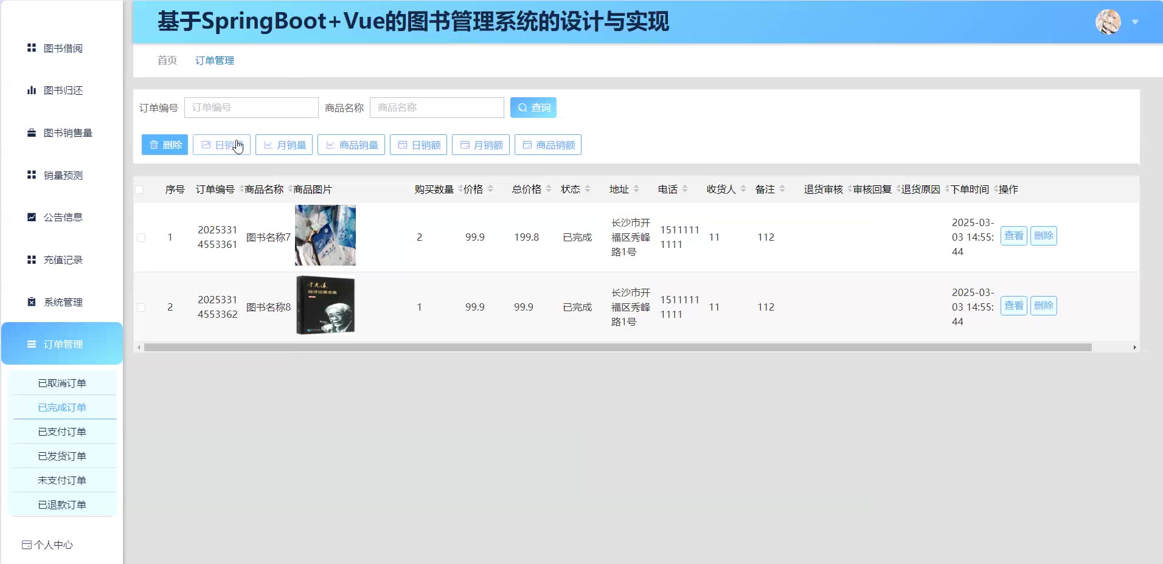Show the 商品销量 chart
1163x564 pixels.
(351, 145)
